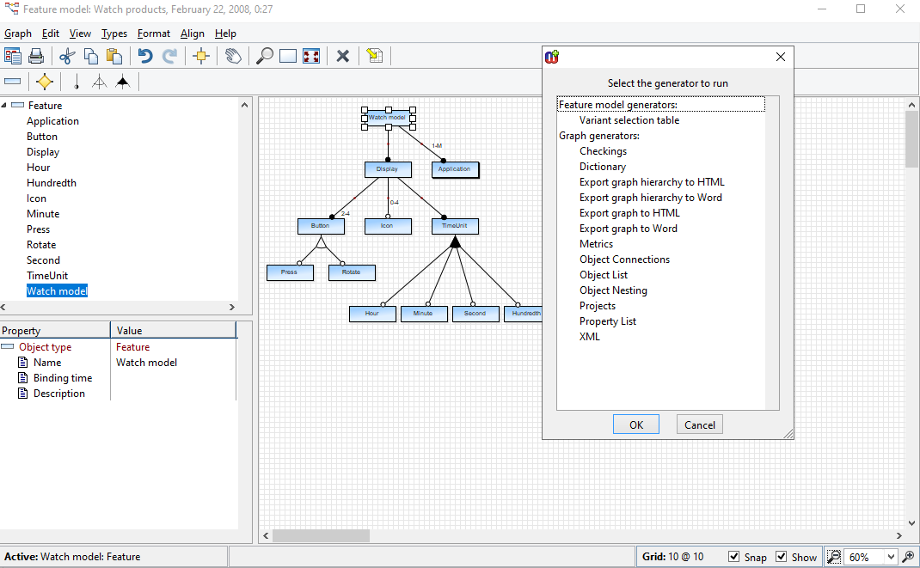This screenshot has height=568, width=920.
Task: Click the Fit to window icon
Action: pyautogui.click(x=311, y=56)
